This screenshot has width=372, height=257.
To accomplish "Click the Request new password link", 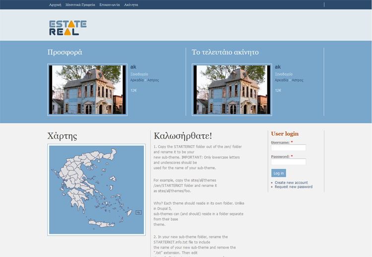I will coord(294,187).
